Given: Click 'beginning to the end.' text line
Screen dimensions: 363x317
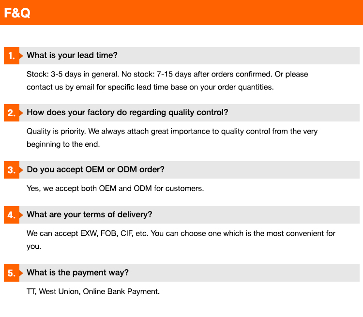Looking at the screenshot, I should point(63,144).
